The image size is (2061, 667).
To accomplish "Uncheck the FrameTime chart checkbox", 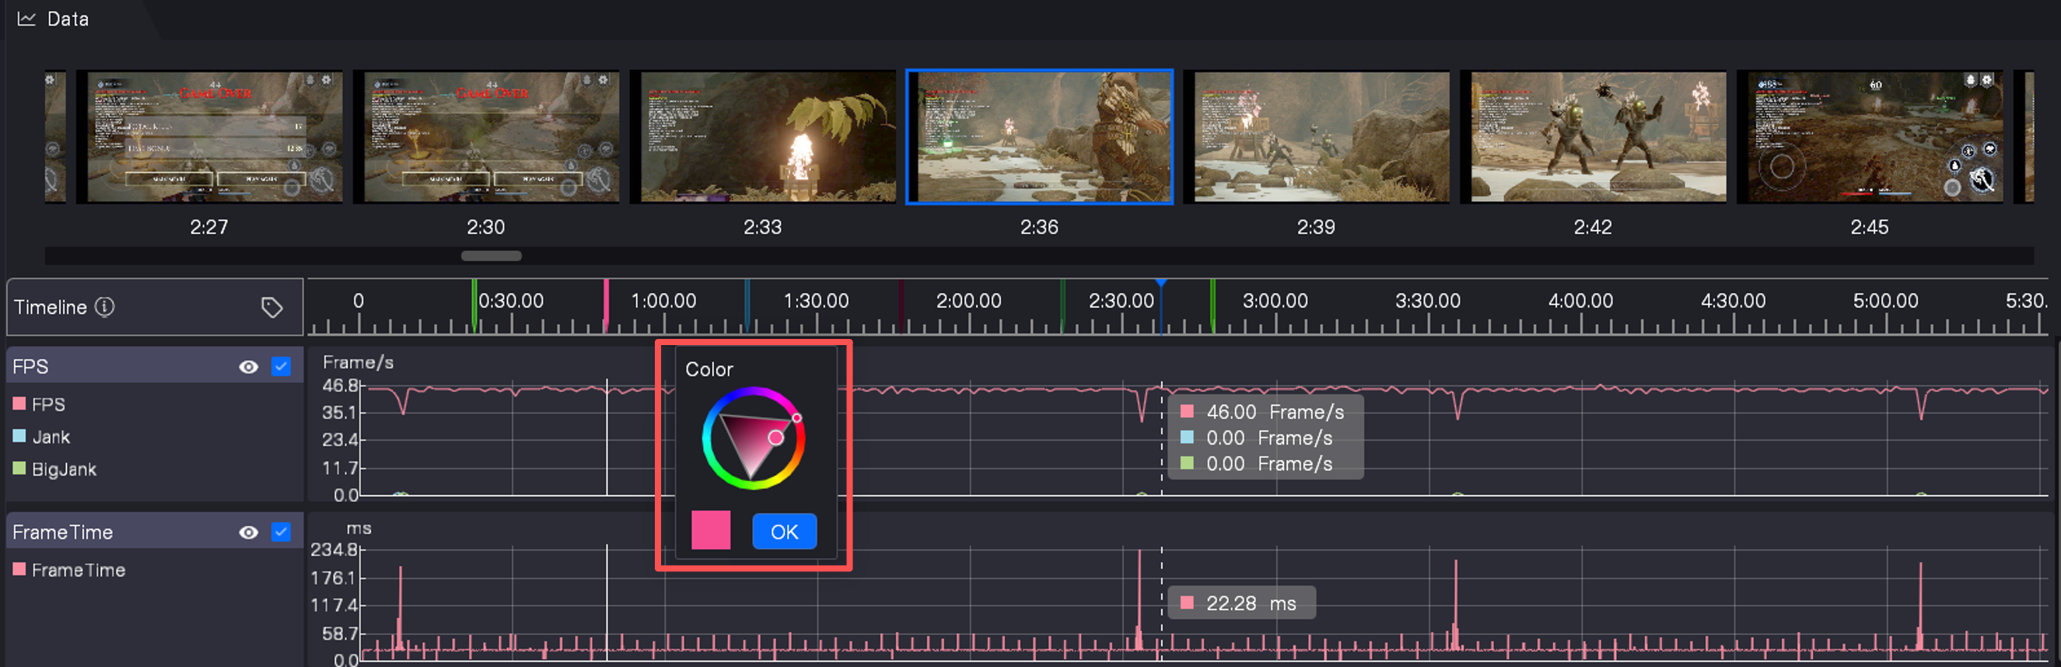I will point(281,532).
